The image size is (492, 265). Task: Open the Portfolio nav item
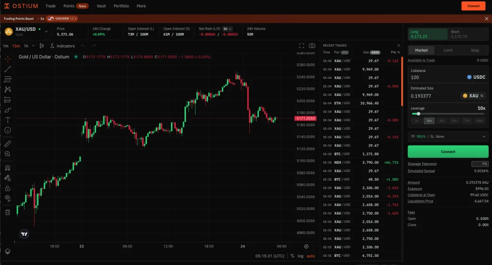[x=121, y=6]
